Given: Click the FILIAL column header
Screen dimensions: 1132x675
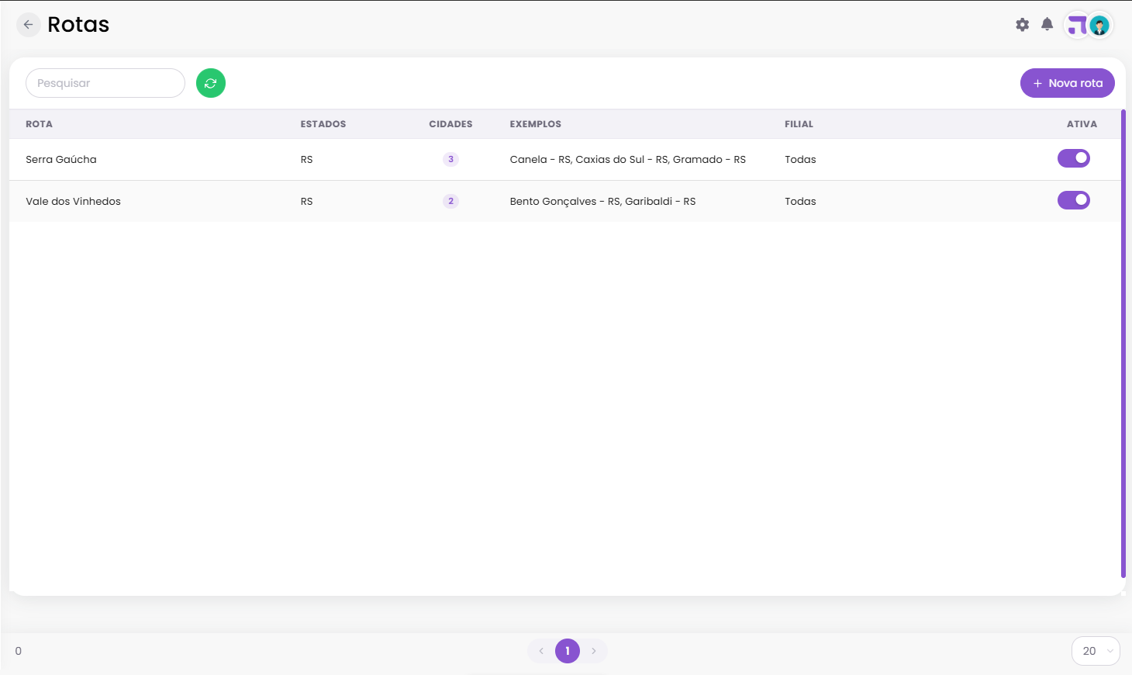Looking at the screenshot, I should point(799,124).
